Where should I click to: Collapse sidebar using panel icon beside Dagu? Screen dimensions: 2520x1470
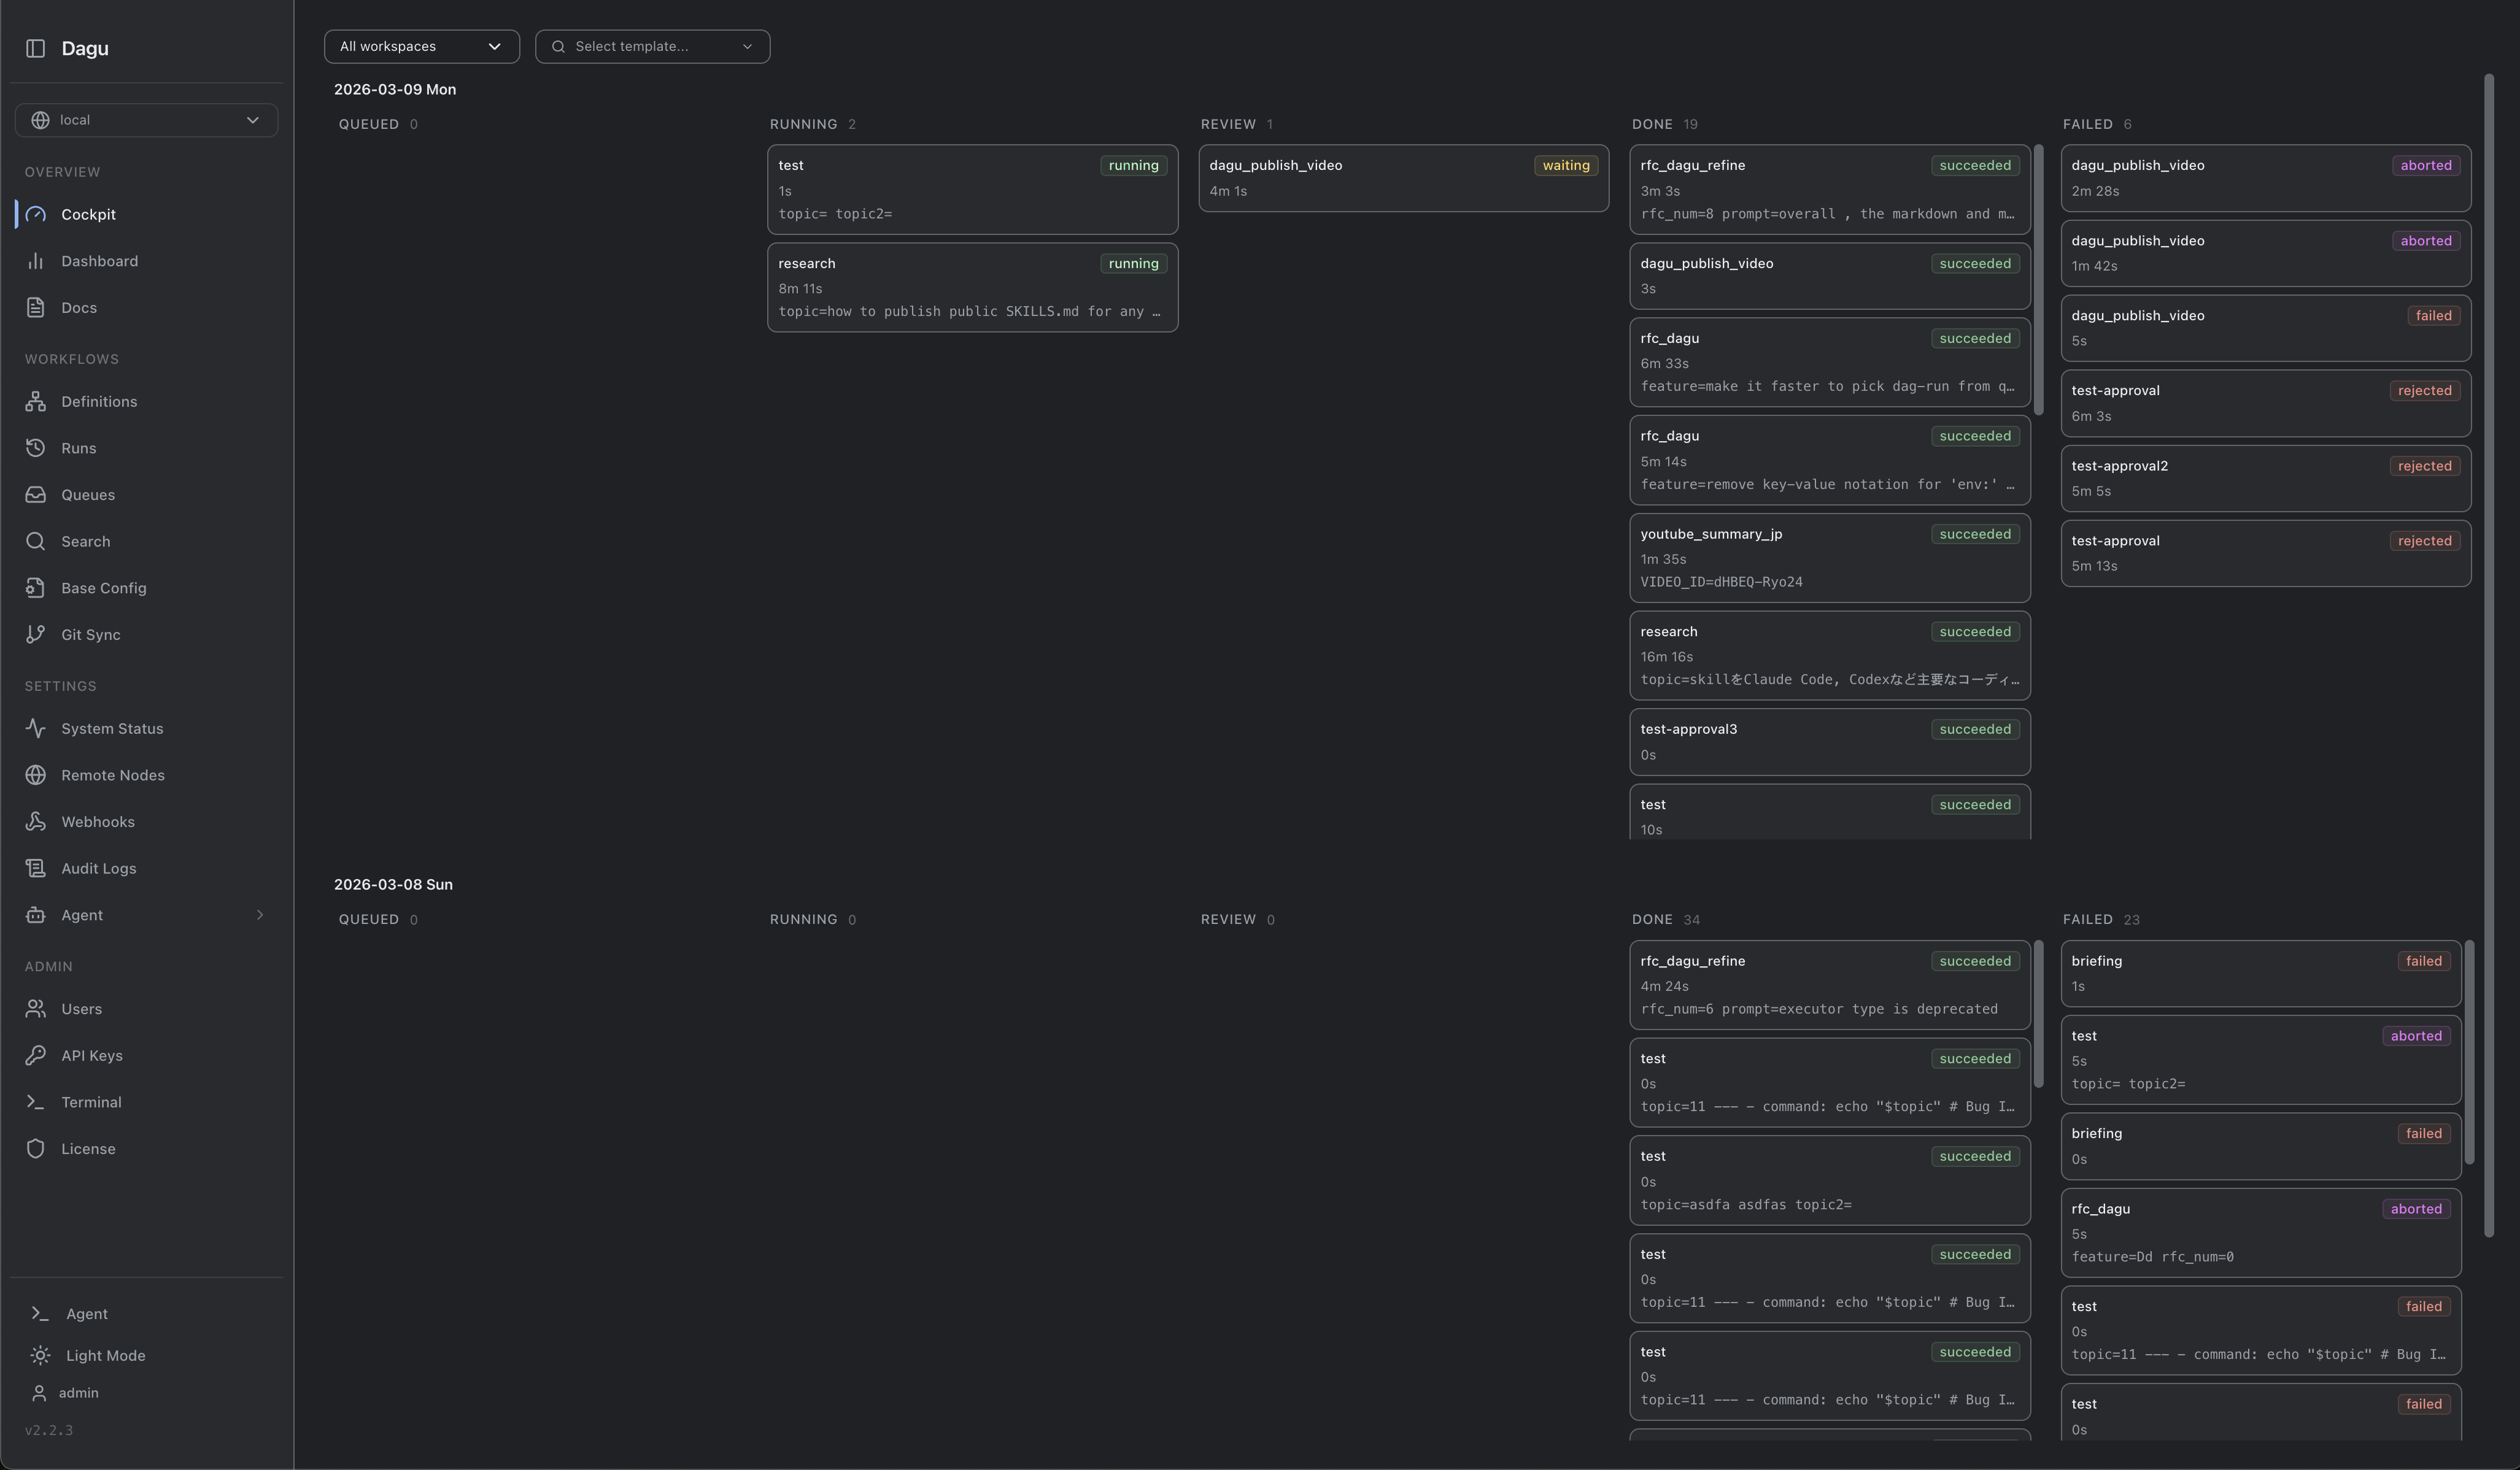36,48
